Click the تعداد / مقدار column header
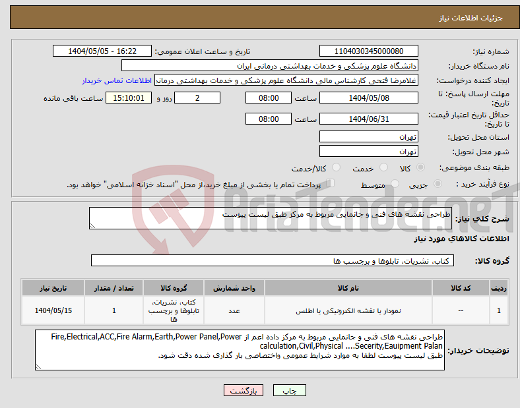 click(x=114, y=288)
